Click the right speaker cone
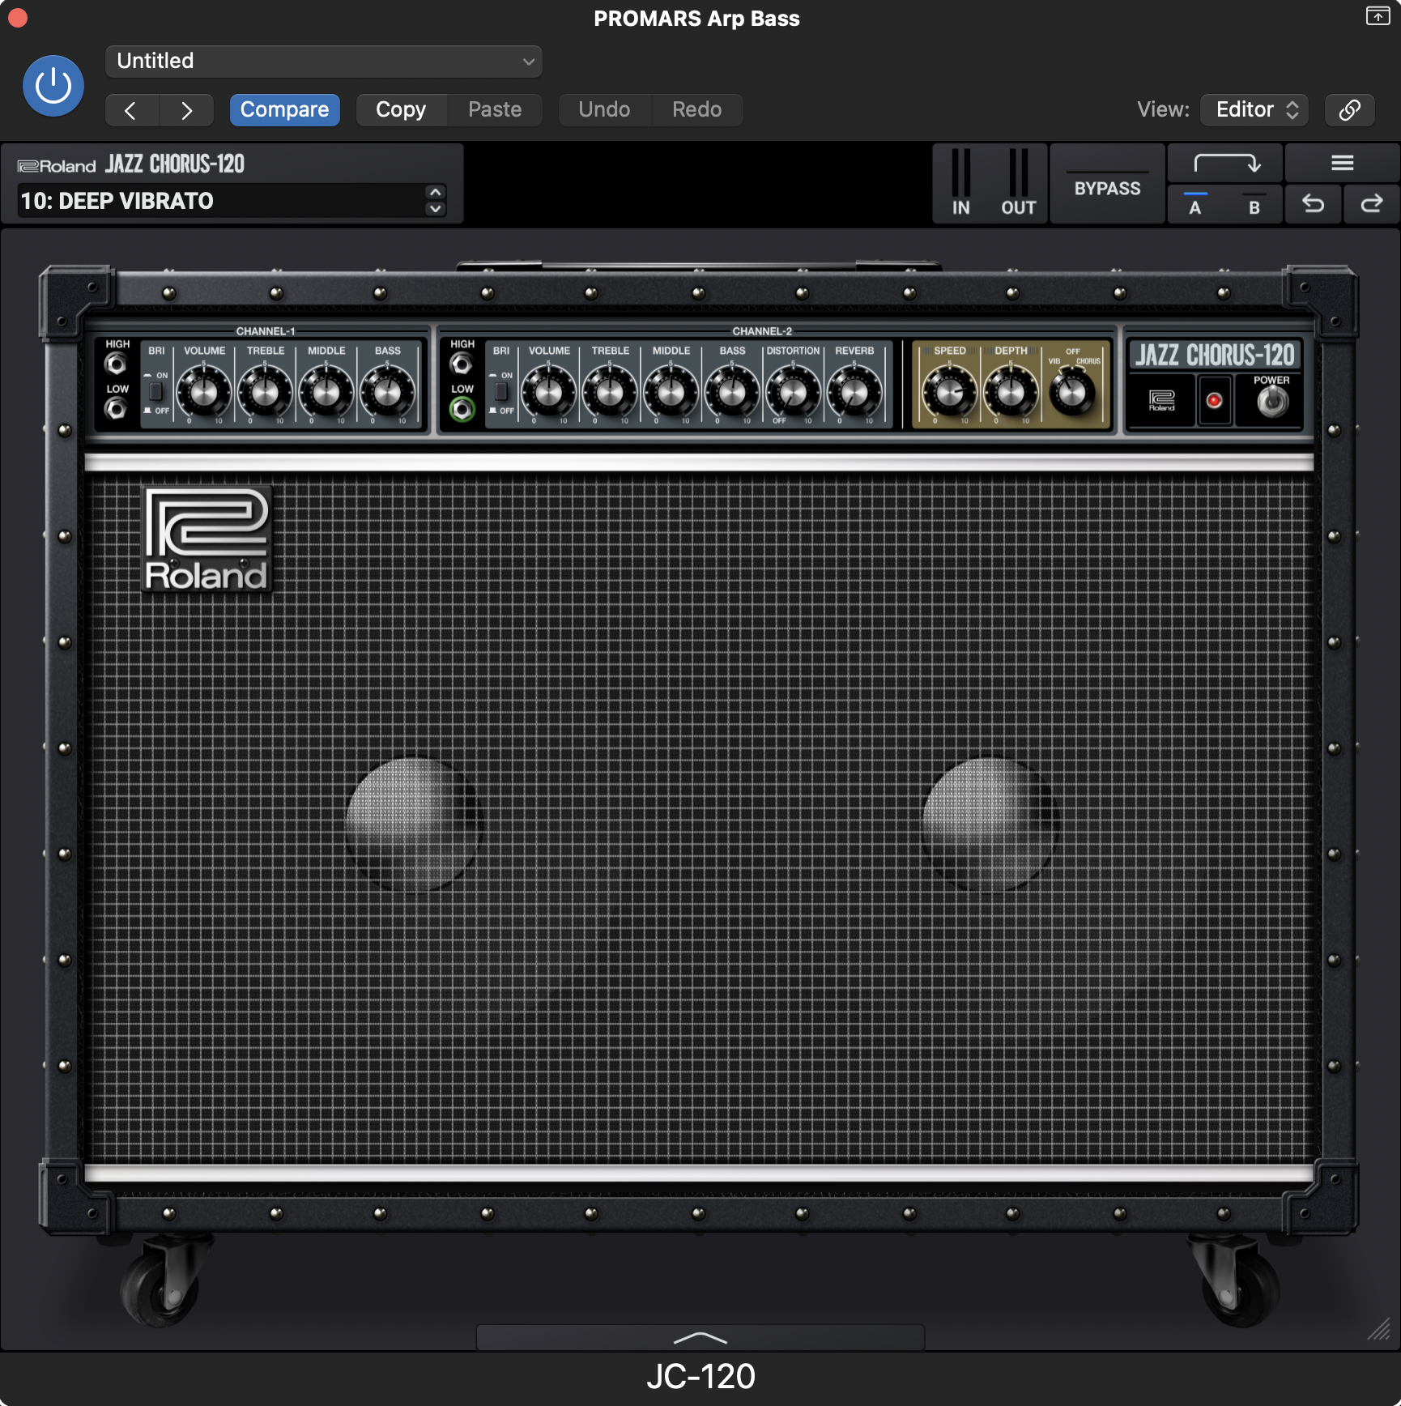1401x1406 pixels. (990, 823)
